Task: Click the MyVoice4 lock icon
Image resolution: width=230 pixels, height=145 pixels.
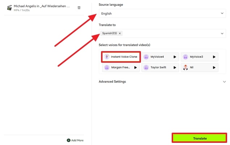Action: (x=146, y=57)
